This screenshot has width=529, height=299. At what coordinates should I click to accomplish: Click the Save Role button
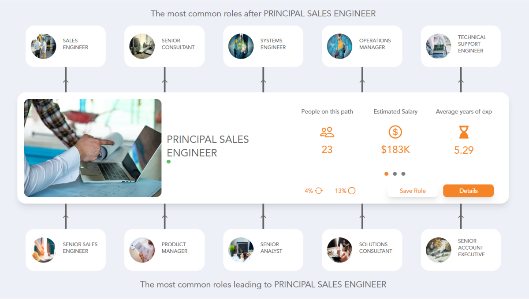[413, 191]
